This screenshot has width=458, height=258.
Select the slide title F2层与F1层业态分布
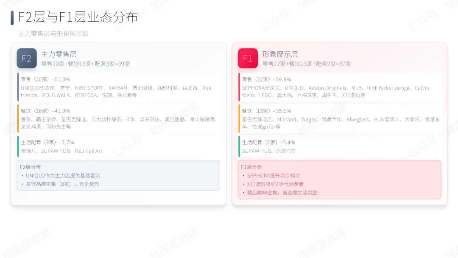click(x=78, y=17)
